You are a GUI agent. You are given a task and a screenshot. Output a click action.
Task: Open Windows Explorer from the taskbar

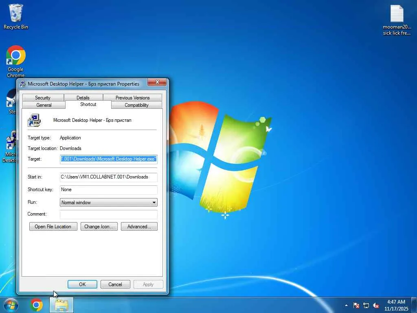(x=61, y=305)
